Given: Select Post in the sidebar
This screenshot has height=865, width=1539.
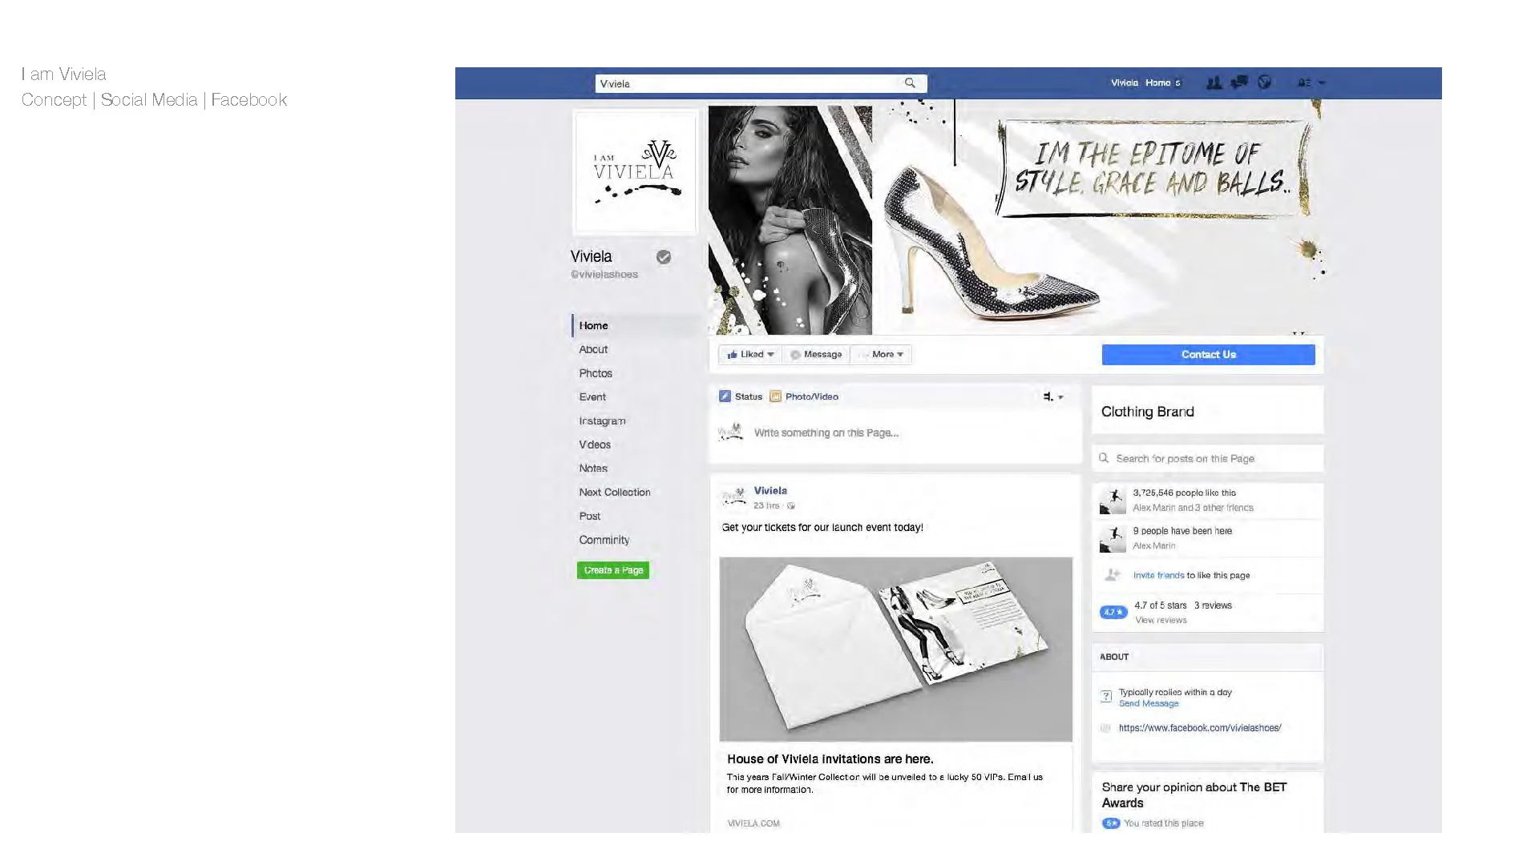Looking at the screenshot, I should coord(590,516).
